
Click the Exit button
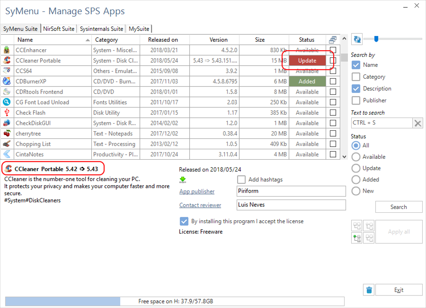click(x=398, y=290)
